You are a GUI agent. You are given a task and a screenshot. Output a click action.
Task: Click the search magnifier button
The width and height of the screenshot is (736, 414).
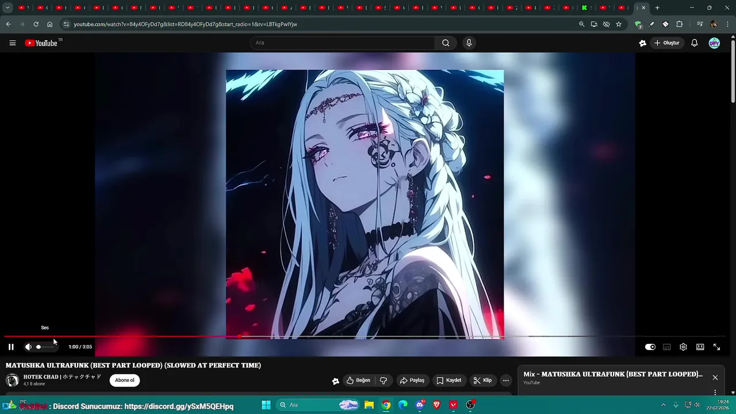pos(446,43)
